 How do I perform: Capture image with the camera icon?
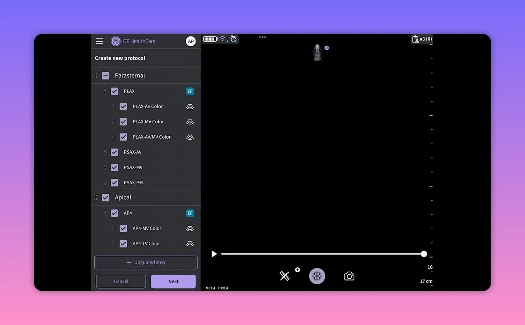[x=349, y=276]
